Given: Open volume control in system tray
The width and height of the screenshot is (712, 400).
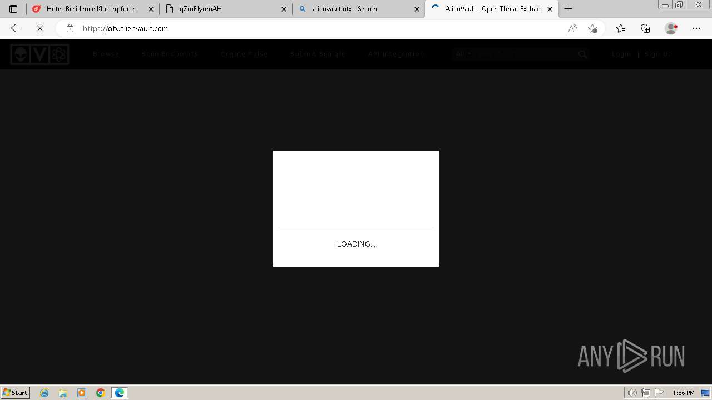Looking at the screenshot, I should pos(632,393).
